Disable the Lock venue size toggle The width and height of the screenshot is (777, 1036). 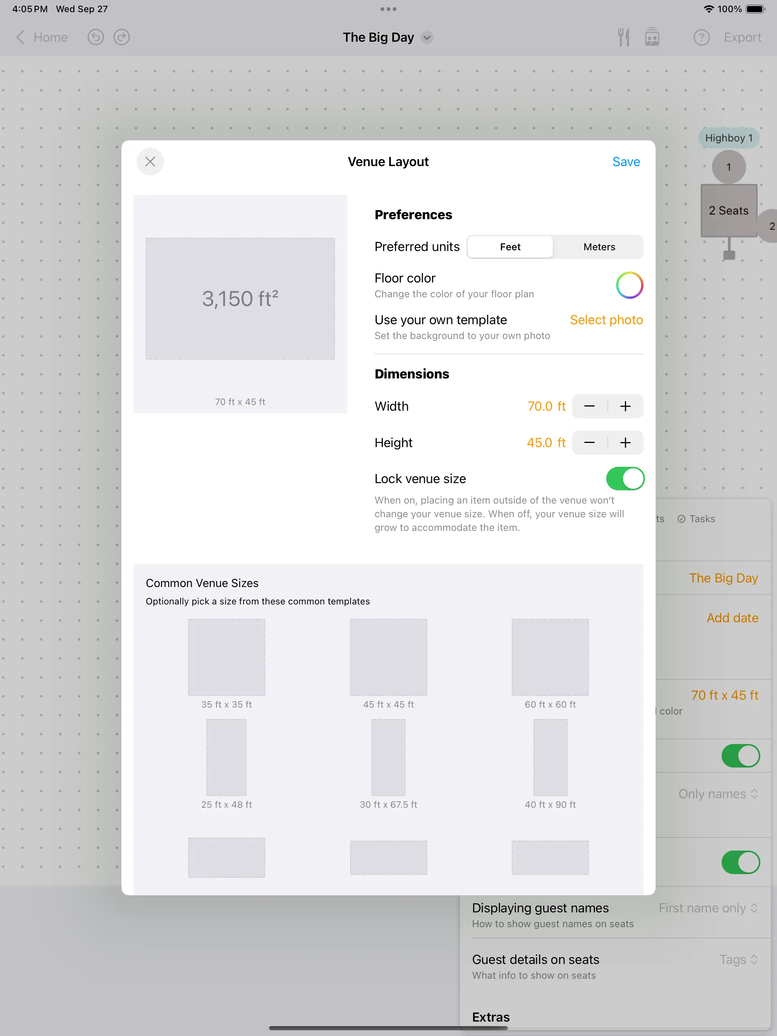coord(625,478)
